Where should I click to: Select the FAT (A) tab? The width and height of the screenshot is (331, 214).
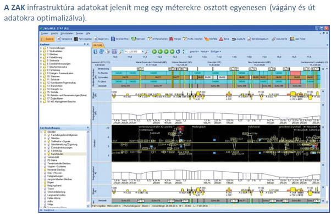pos(98,45)
